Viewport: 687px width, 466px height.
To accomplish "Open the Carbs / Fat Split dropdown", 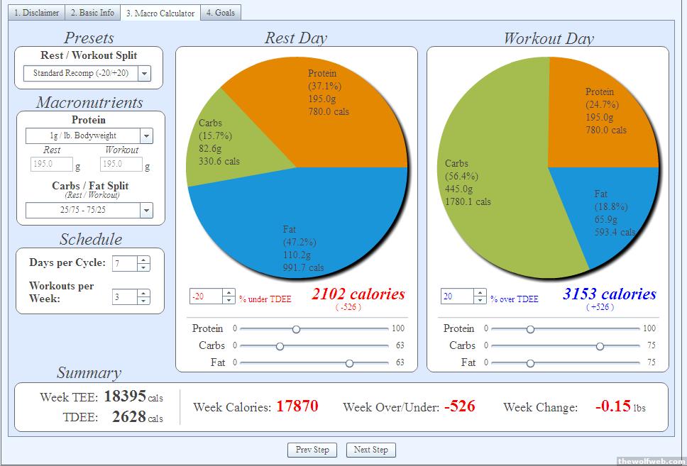I will (146, 210).
